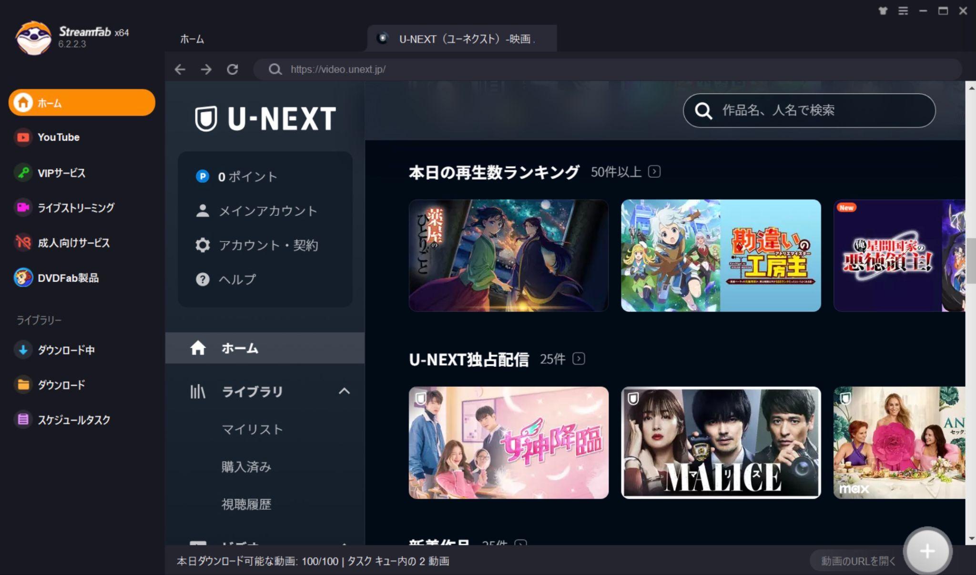976x575 pixels.
Task: Click the scrollbar down arrow
Action: coord(971,539)
